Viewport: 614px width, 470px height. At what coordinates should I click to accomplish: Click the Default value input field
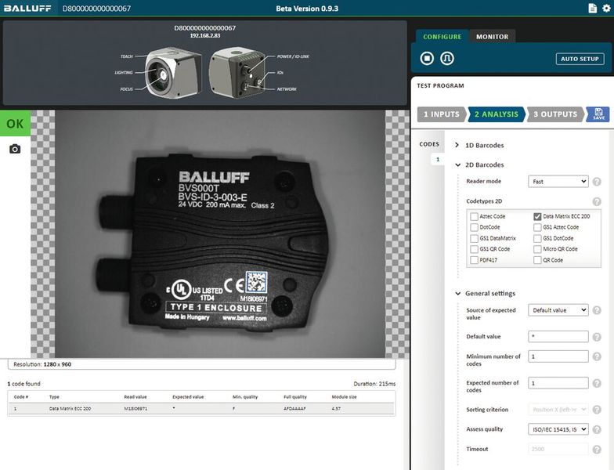point(558,337)
